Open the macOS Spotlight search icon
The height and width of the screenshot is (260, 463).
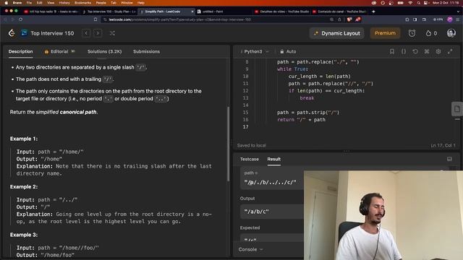[x=418, y=3]
